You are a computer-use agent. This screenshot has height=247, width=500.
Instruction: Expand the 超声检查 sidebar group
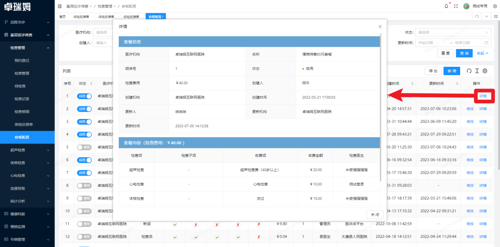(27, 150)
